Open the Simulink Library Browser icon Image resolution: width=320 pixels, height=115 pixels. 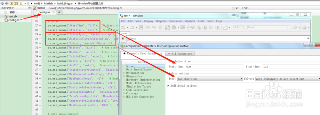click(167, 27)
